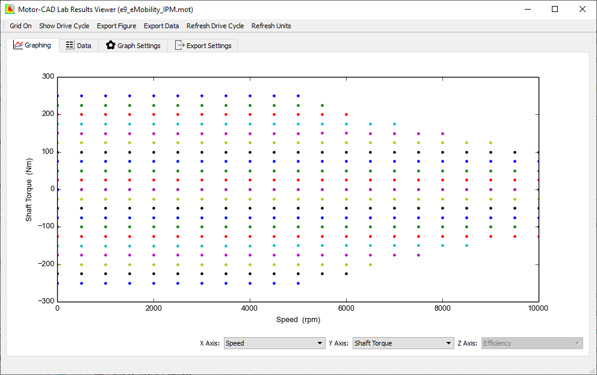Click the Shaft Torque (Nm) axis label
This screenshot has height=375, width=597.
click(x=29, y=190)
